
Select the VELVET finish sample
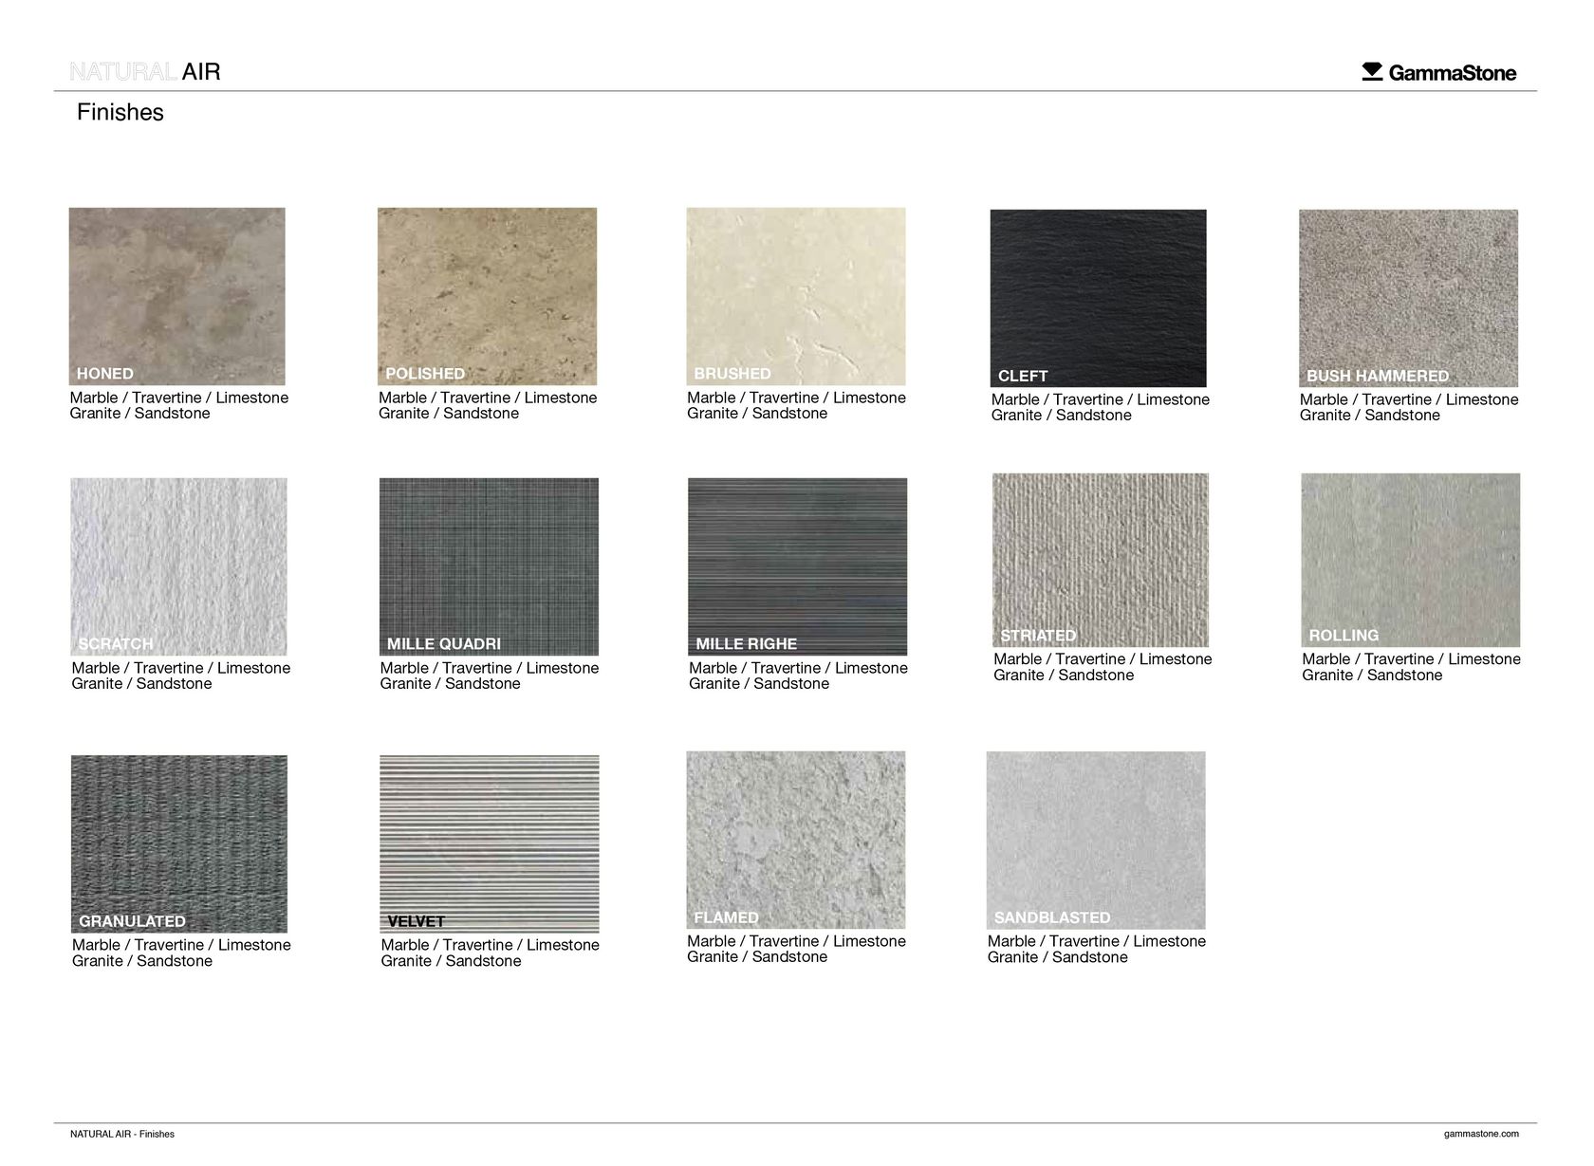pos(490,840)
